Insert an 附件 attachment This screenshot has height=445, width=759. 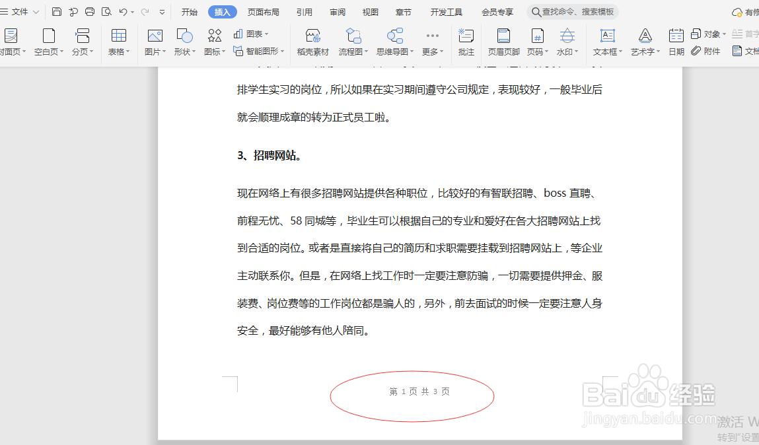[x=705, y=51]
